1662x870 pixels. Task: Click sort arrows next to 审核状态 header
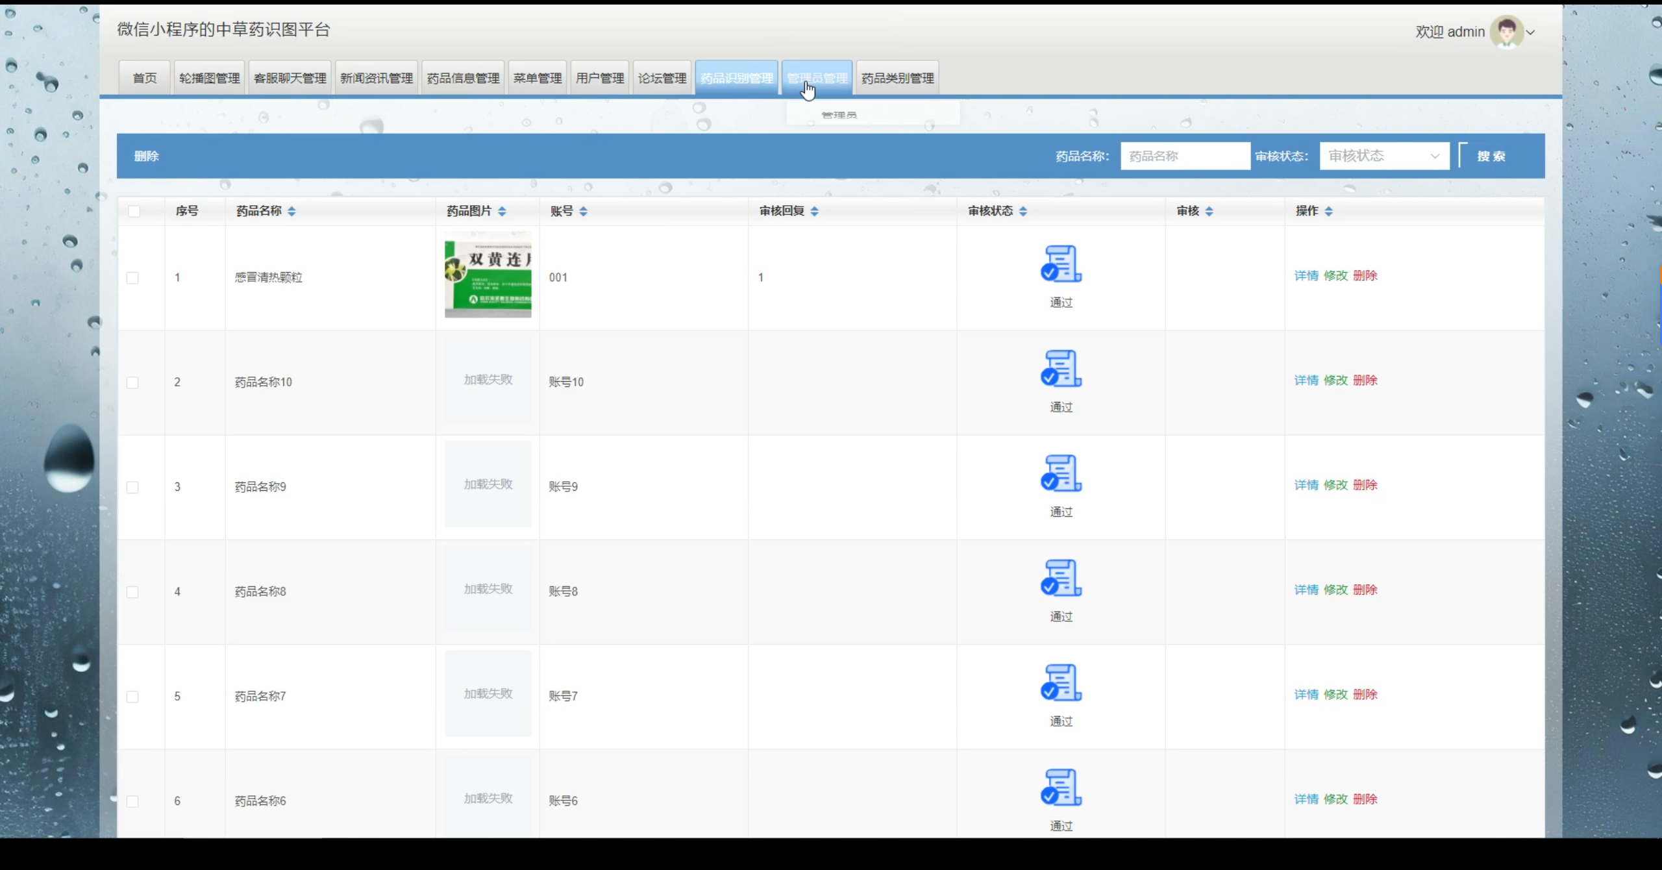(x=1023, y=211)
